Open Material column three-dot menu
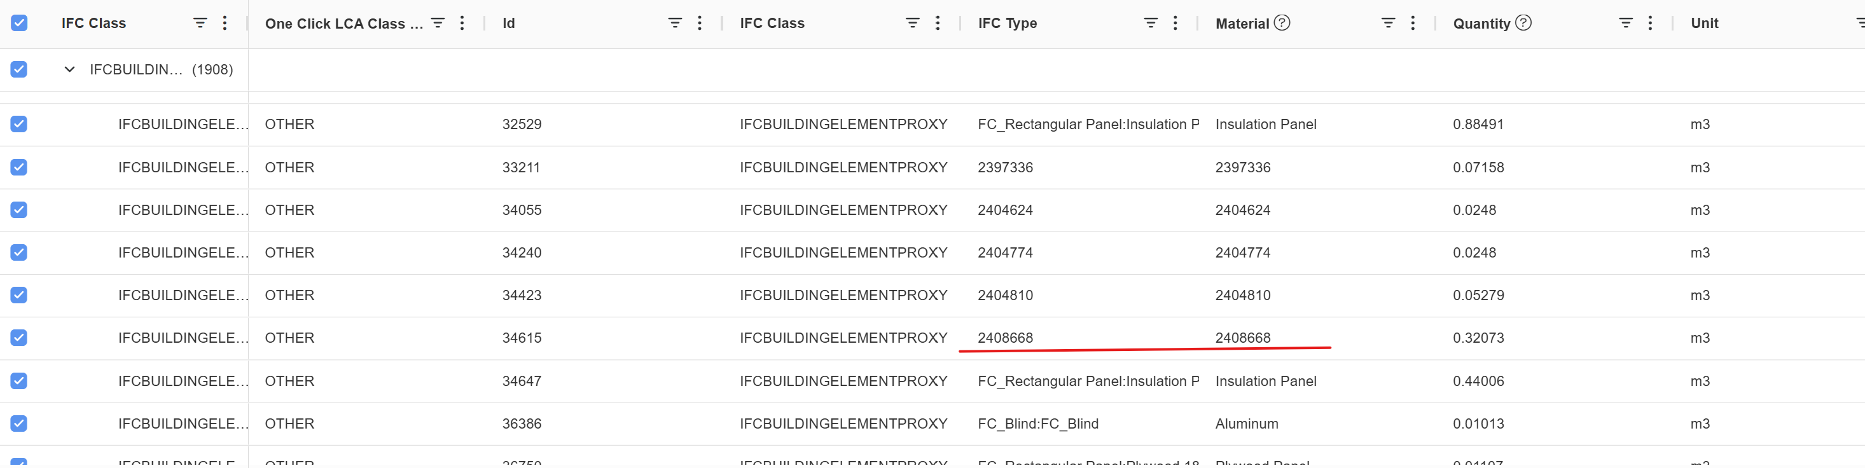Viewport: 1865px width, 468px height. pyautogui.click(x=1413, y=23)
